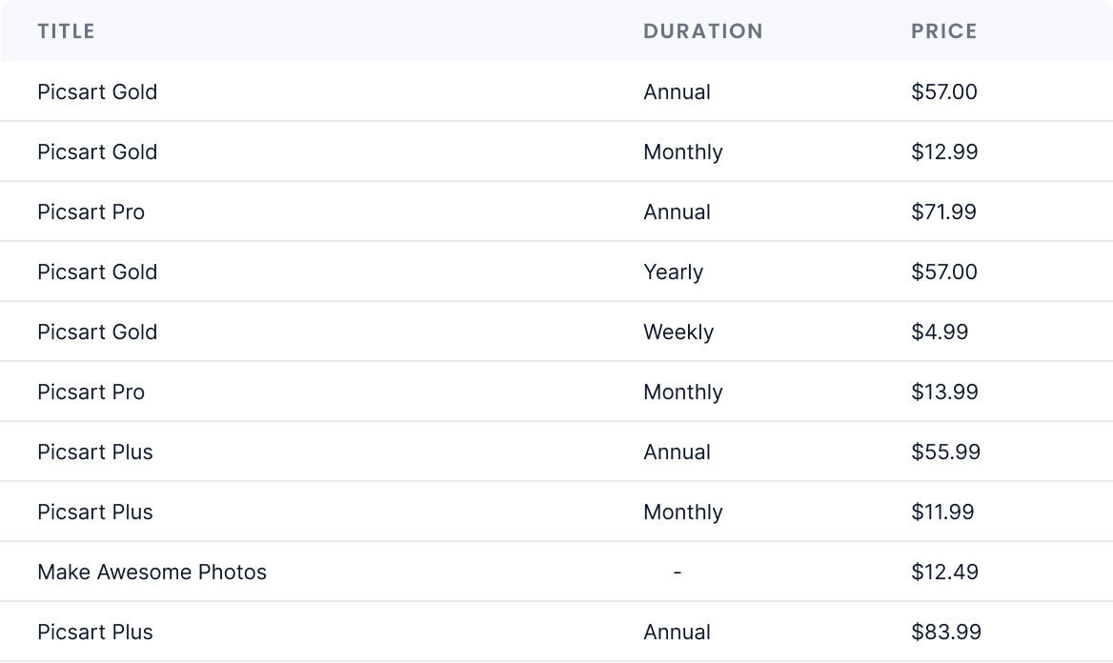Click the Picsart Pro annual title
The width and height of the screenshot is (1113, 663).
click(x=91, y=212)
